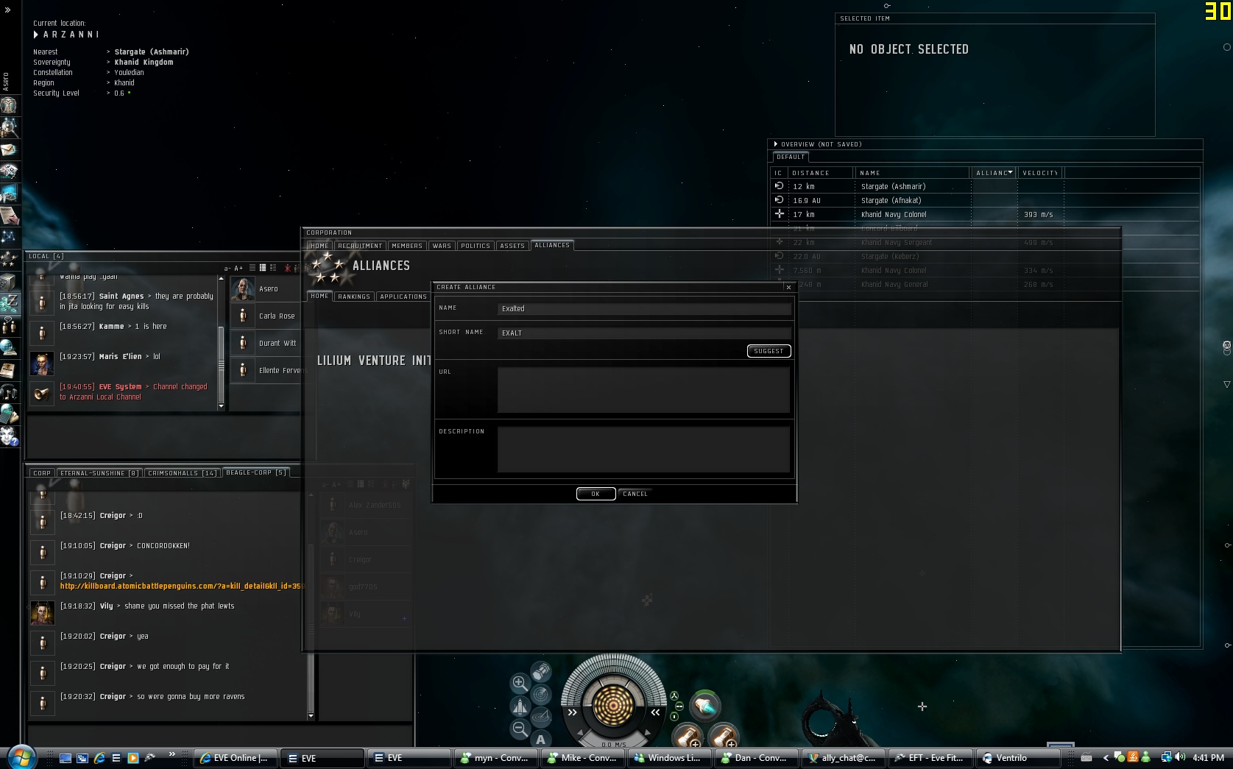Open the Assets tab in Corporation window

[x=512, y=246]
